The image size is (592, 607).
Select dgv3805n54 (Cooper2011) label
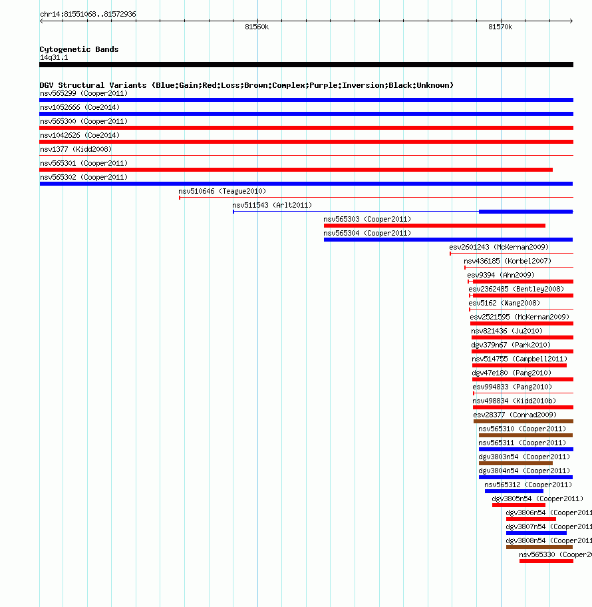click(x=537, y=499)
